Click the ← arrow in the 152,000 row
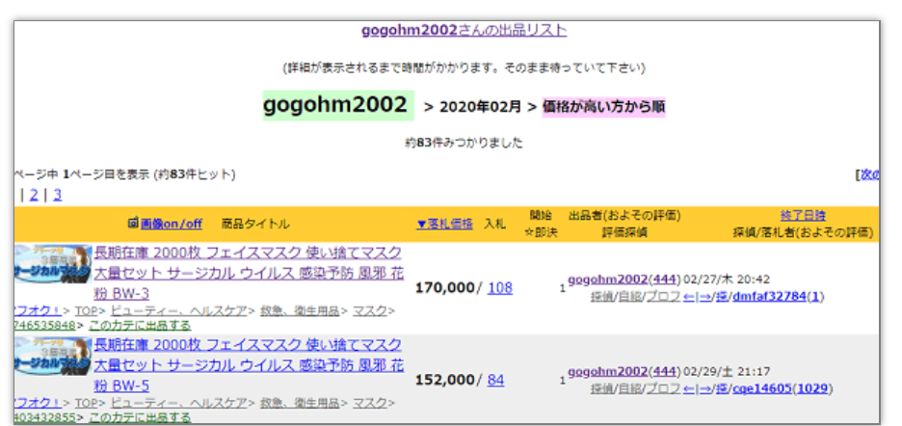This screenshot has height=426, width=902. coord(689,388)
